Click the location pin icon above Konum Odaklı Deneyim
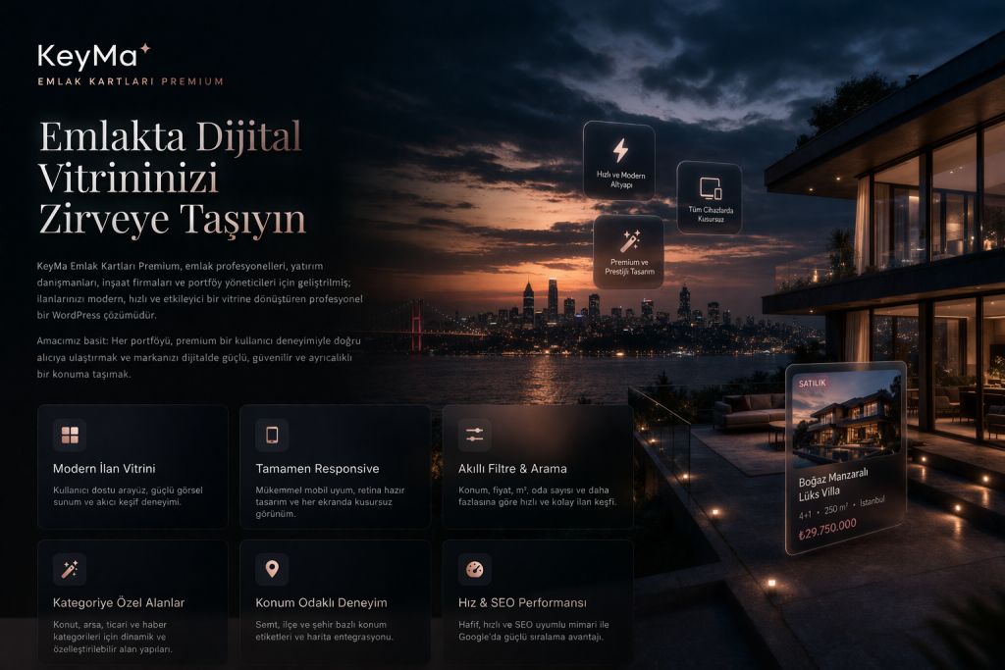Image resolution: width=1005 pixels, height=670 pixels. click(272, 569)
